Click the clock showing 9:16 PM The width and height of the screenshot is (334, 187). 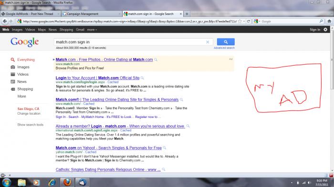[x=322, y=181]
